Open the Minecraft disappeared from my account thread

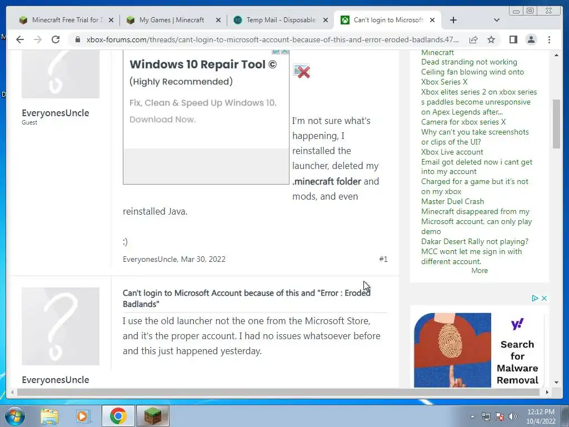(476, 221)
